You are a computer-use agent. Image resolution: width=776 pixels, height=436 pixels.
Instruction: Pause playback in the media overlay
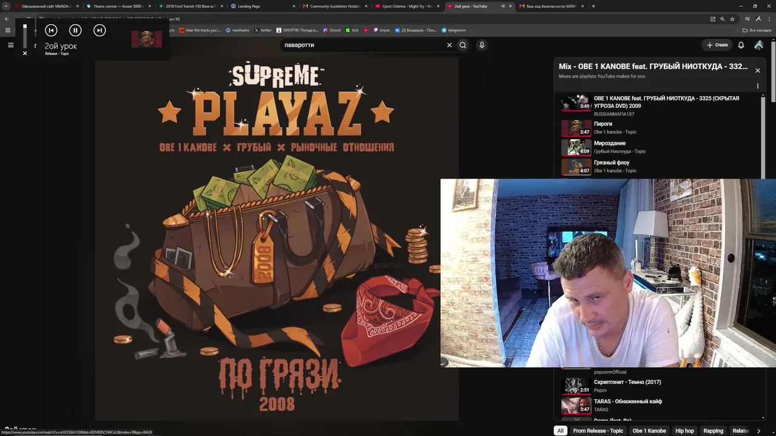click(75, 30)
